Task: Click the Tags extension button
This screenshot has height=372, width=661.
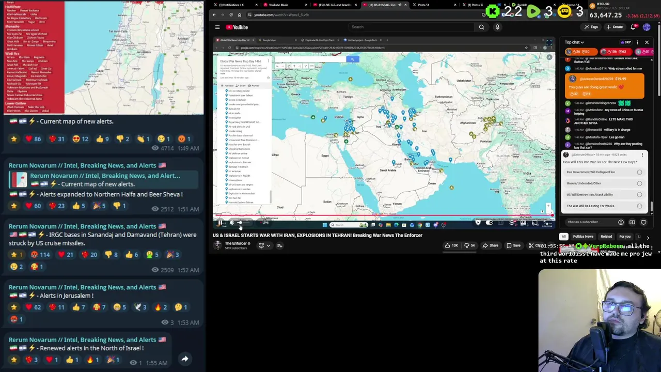Action: (x=591, y=27)
